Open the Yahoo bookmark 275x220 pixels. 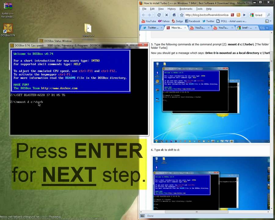click(164, 21)
